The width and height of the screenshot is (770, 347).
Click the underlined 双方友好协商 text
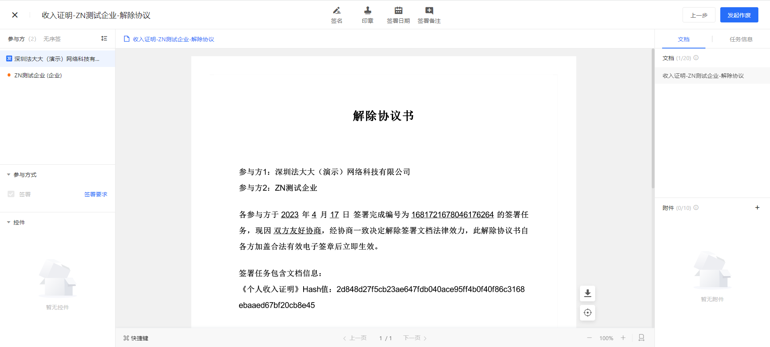point(297,231)
